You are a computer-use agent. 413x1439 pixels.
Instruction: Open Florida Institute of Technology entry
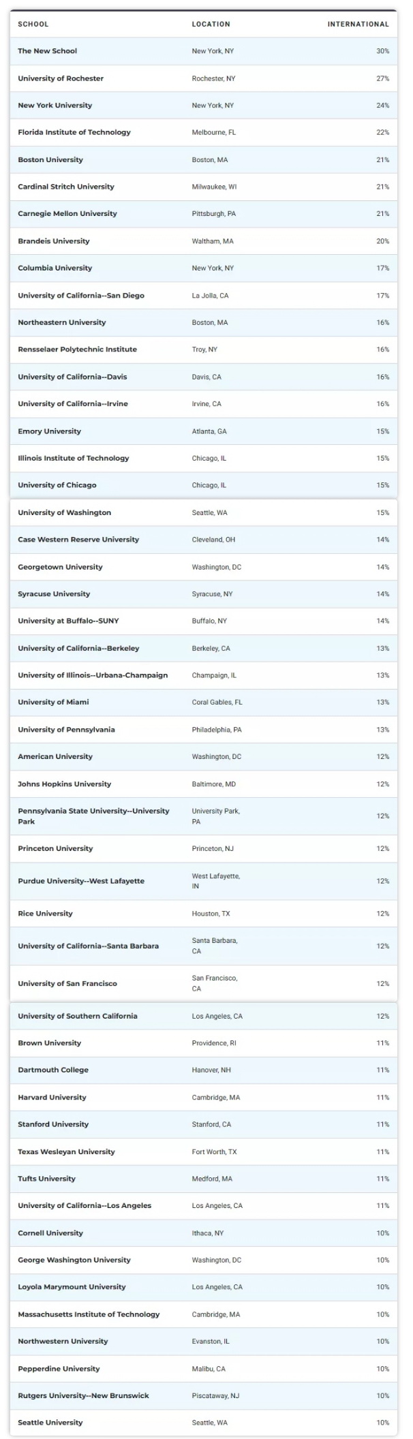(74, 132)
